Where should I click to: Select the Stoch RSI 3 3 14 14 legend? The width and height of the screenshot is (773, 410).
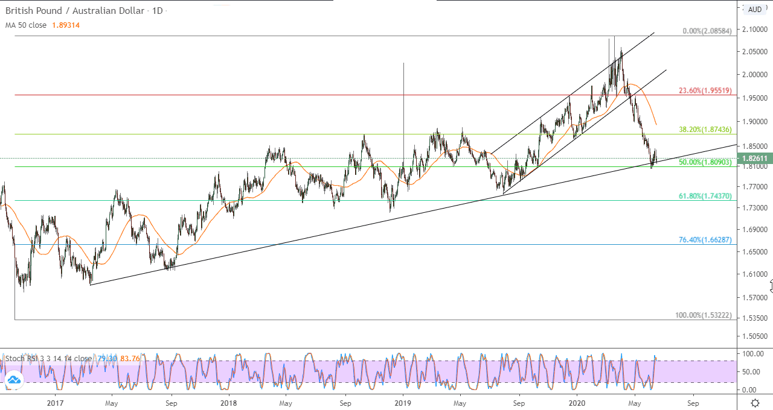coord(48,358)
